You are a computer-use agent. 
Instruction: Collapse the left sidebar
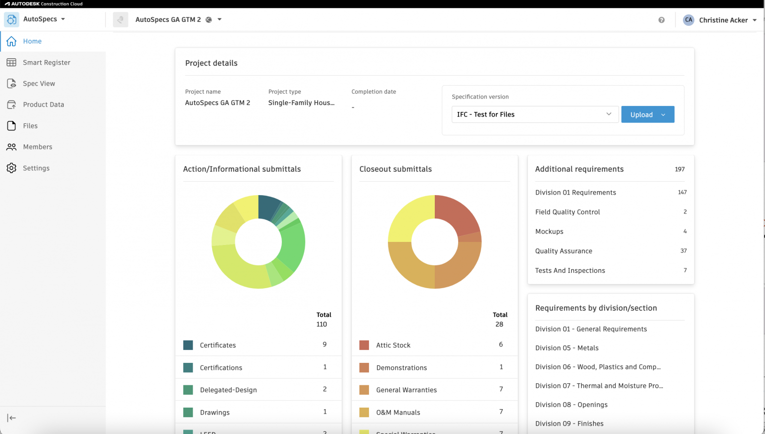pyautogui.click(x=11, y=418)
